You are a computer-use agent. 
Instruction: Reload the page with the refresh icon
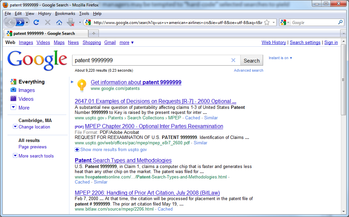tap(36, 22)
